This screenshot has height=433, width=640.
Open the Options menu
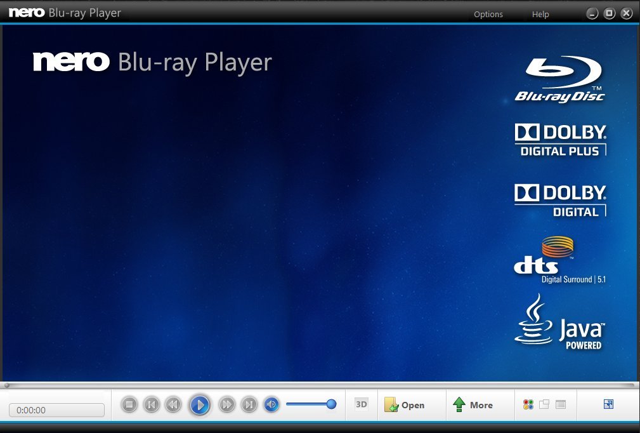pyautogui.click(x=488, y=14)
